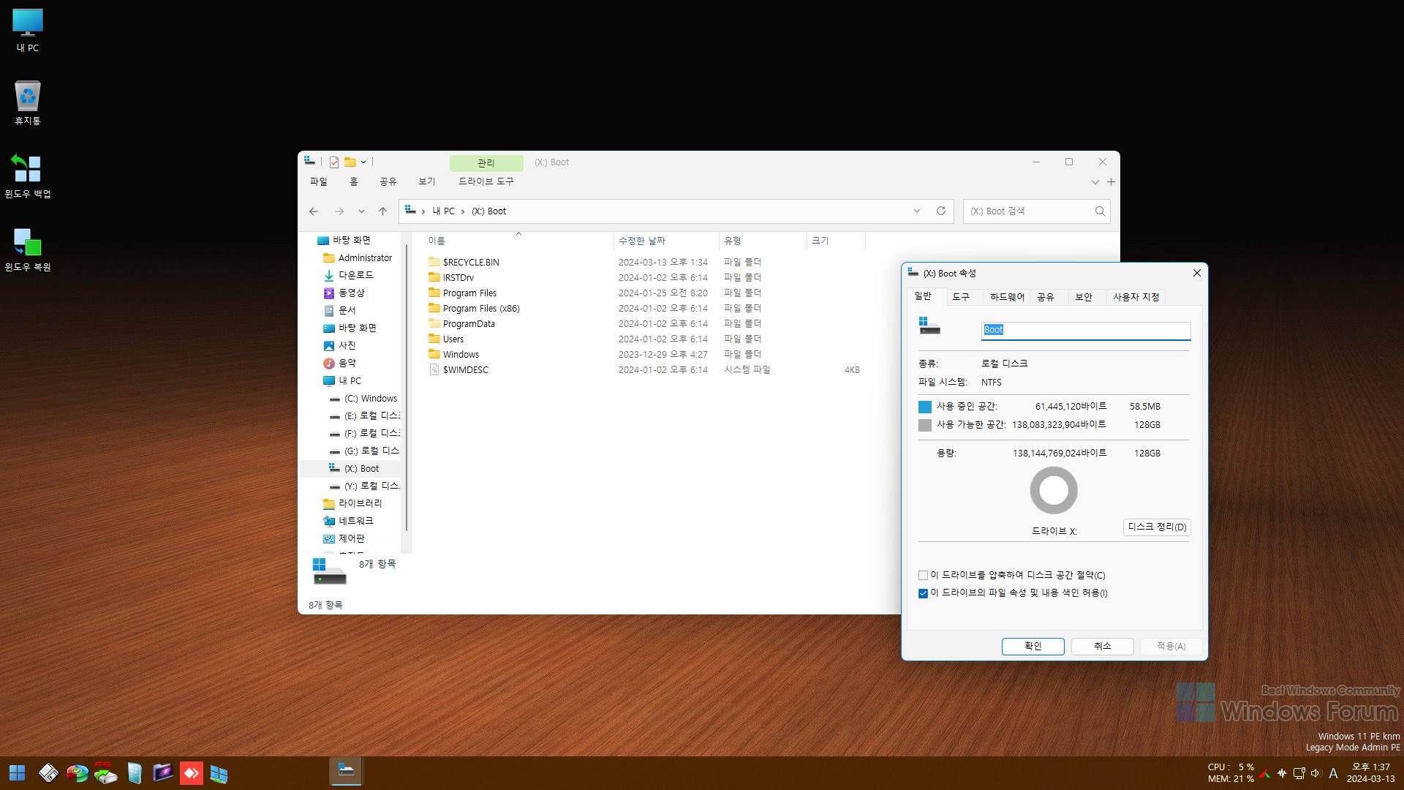
Task: Open the recent locations dropdown arrow
Action: click(x=361, y=211)
